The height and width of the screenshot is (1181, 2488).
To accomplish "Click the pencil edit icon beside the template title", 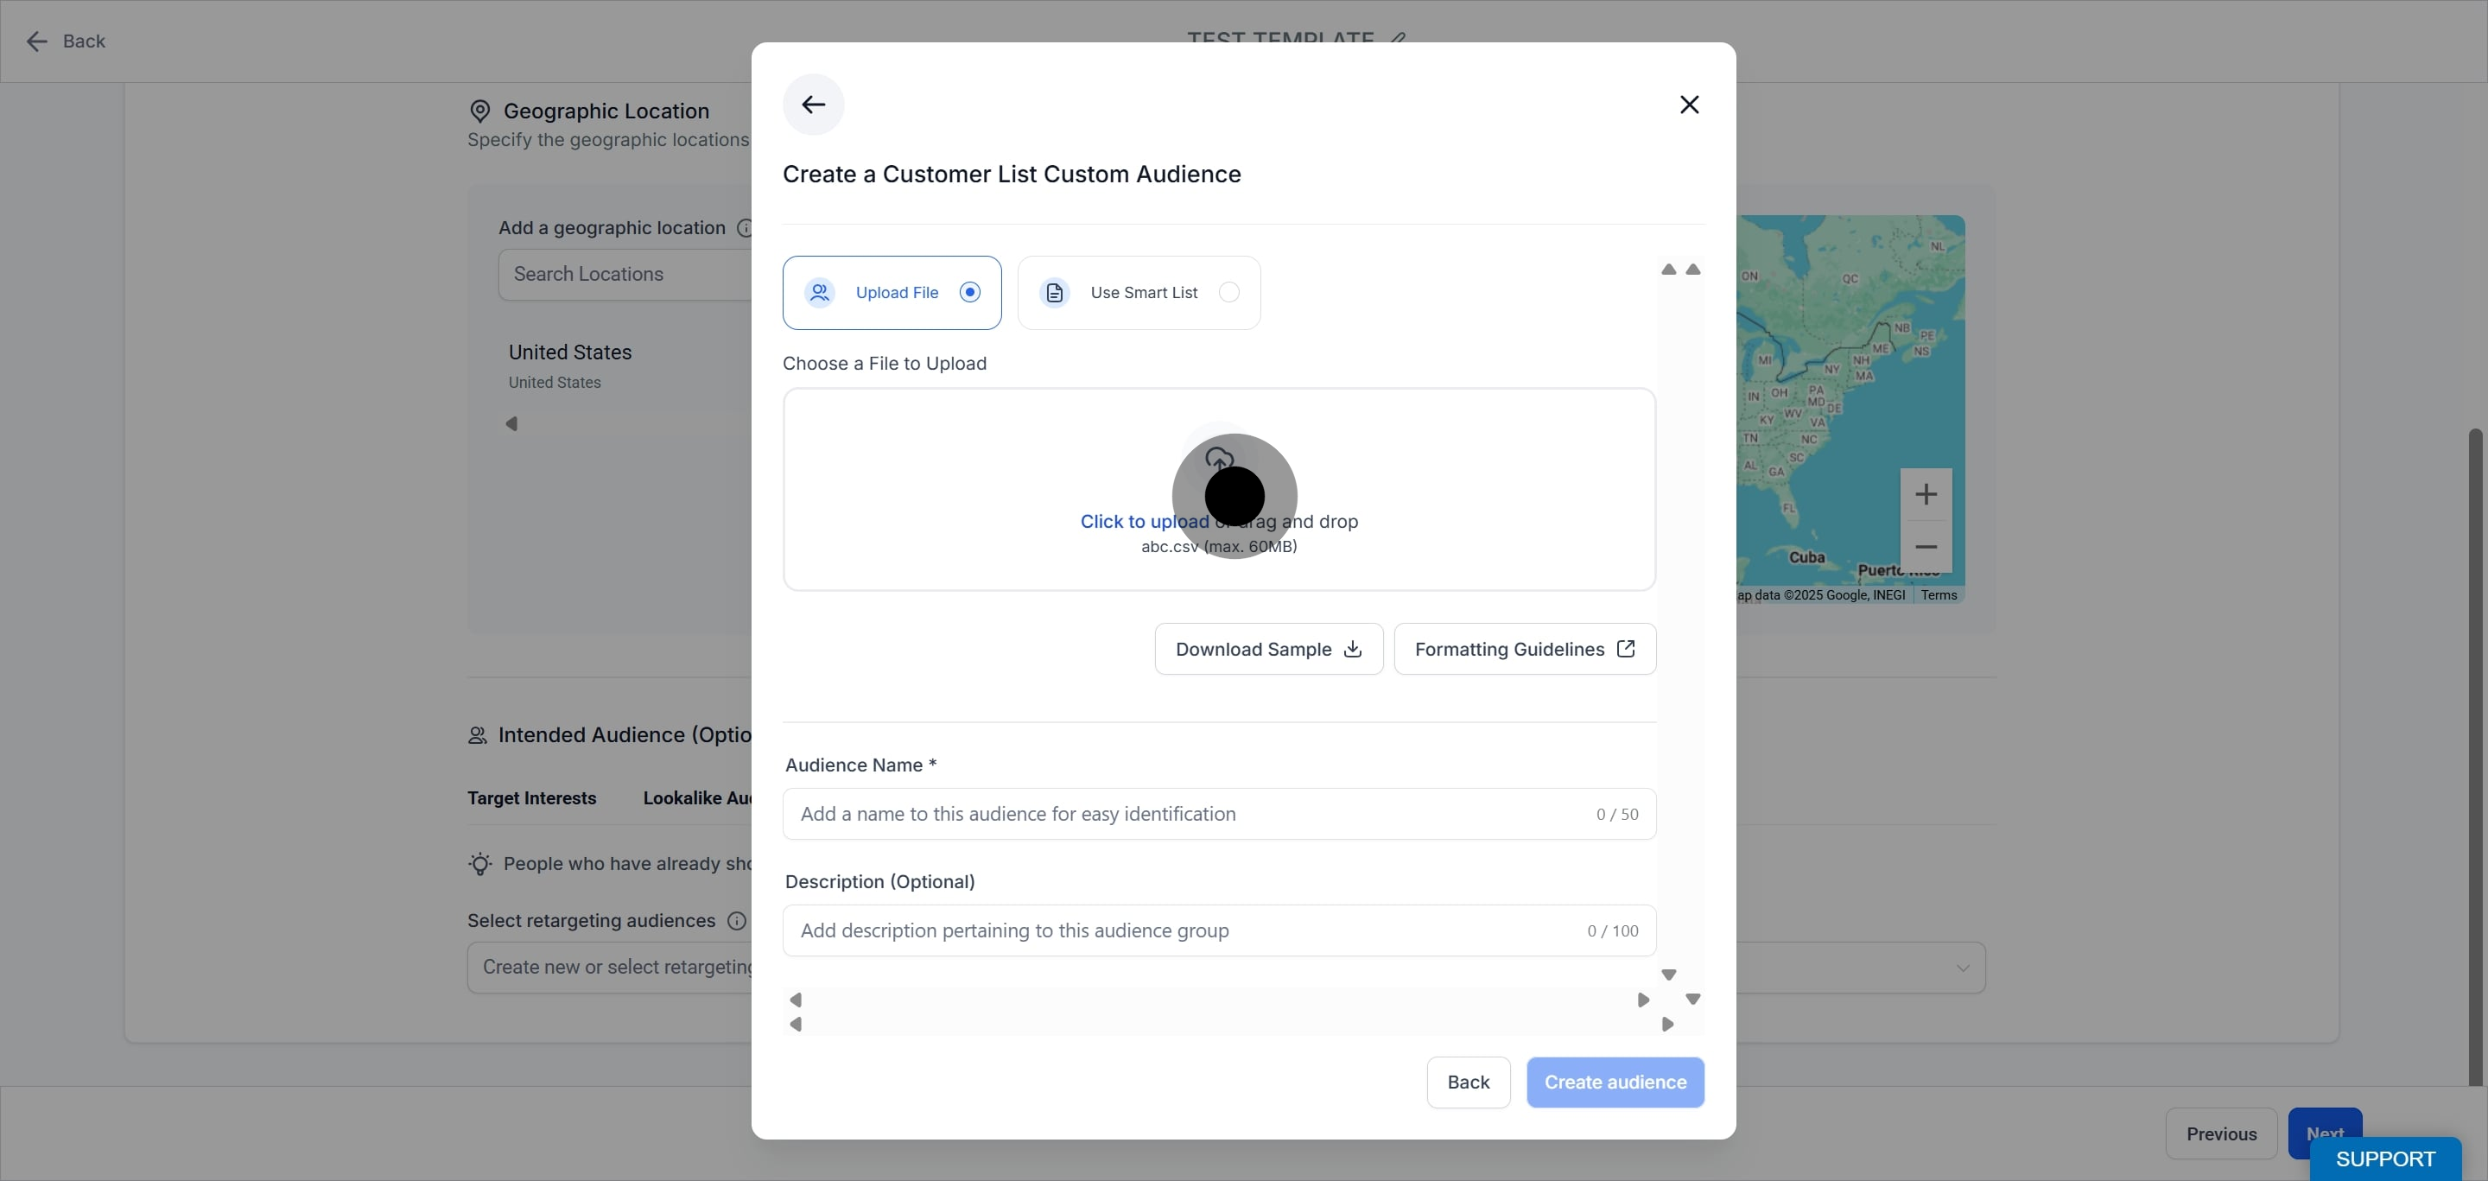I will click(x=1399, y=39).
